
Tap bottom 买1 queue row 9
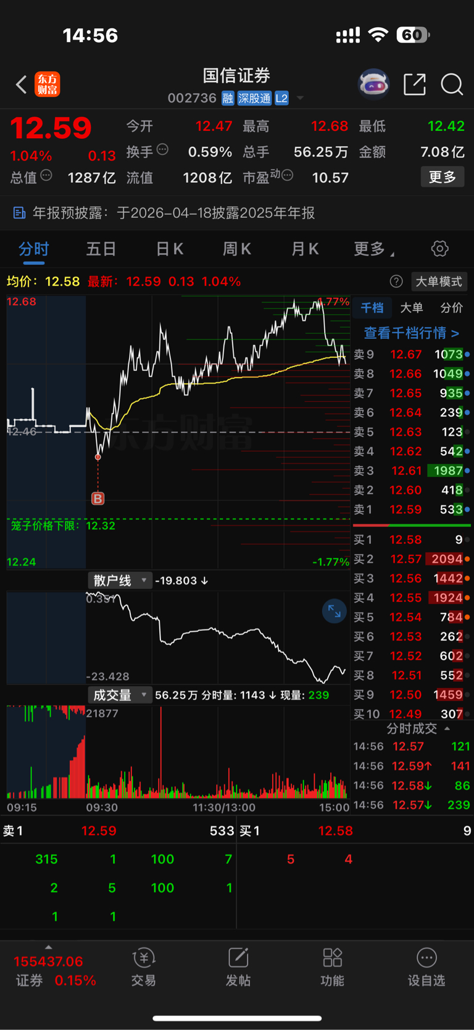(x=355, y=831)
